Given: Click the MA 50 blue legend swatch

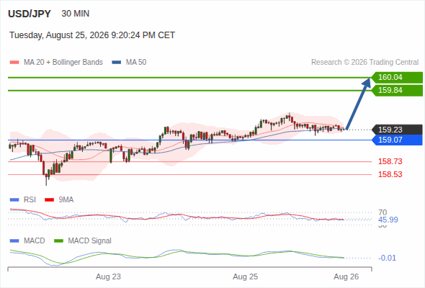Looking at the screenshot, I should 117,63.
